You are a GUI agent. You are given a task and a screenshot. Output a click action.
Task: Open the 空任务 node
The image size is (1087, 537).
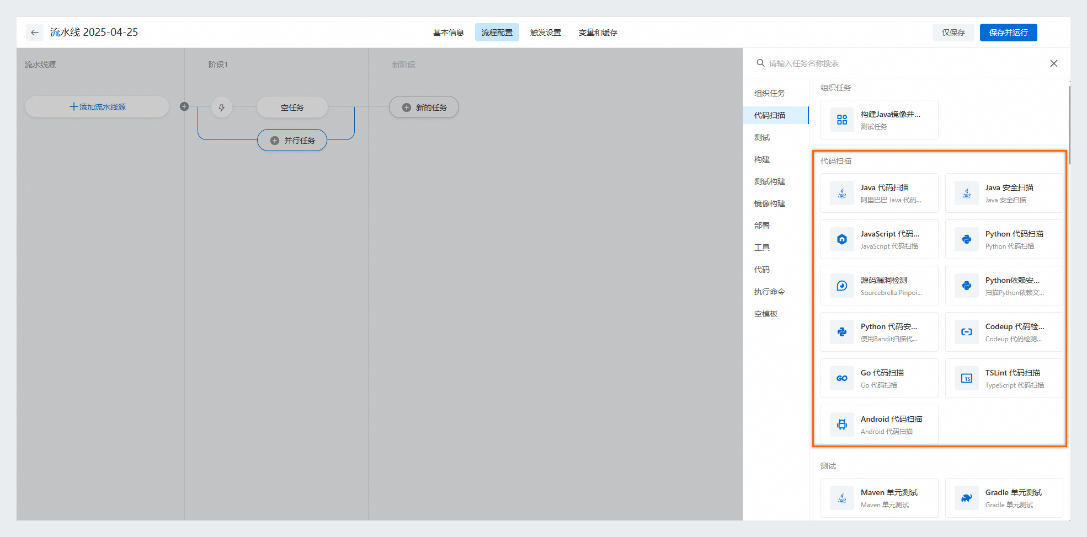point(292,108)
